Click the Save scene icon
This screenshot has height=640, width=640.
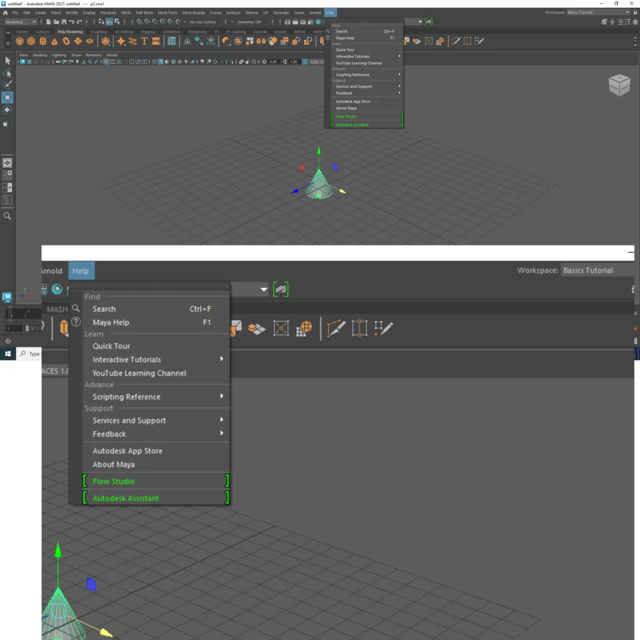[x=64, y=22]
